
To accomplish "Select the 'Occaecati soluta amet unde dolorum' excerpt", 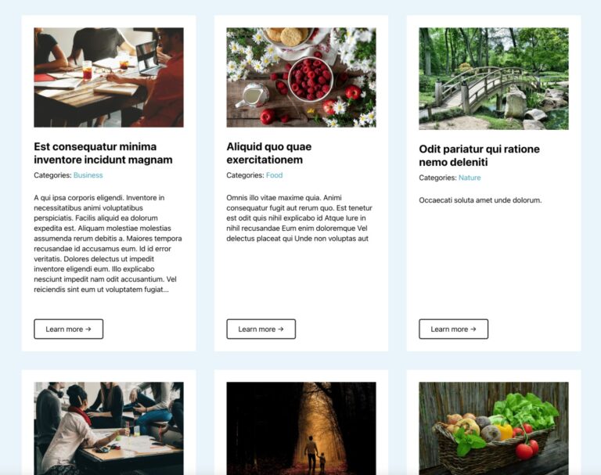I will (x=480, y=200).
